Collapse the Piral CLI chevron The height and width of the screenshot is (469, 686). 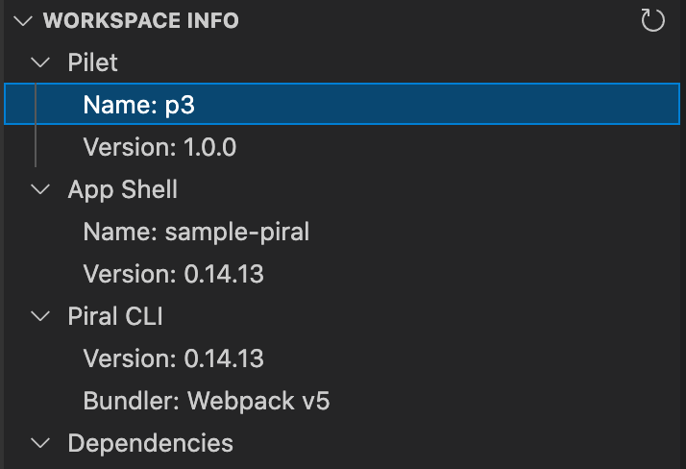(x=40, y=316)
